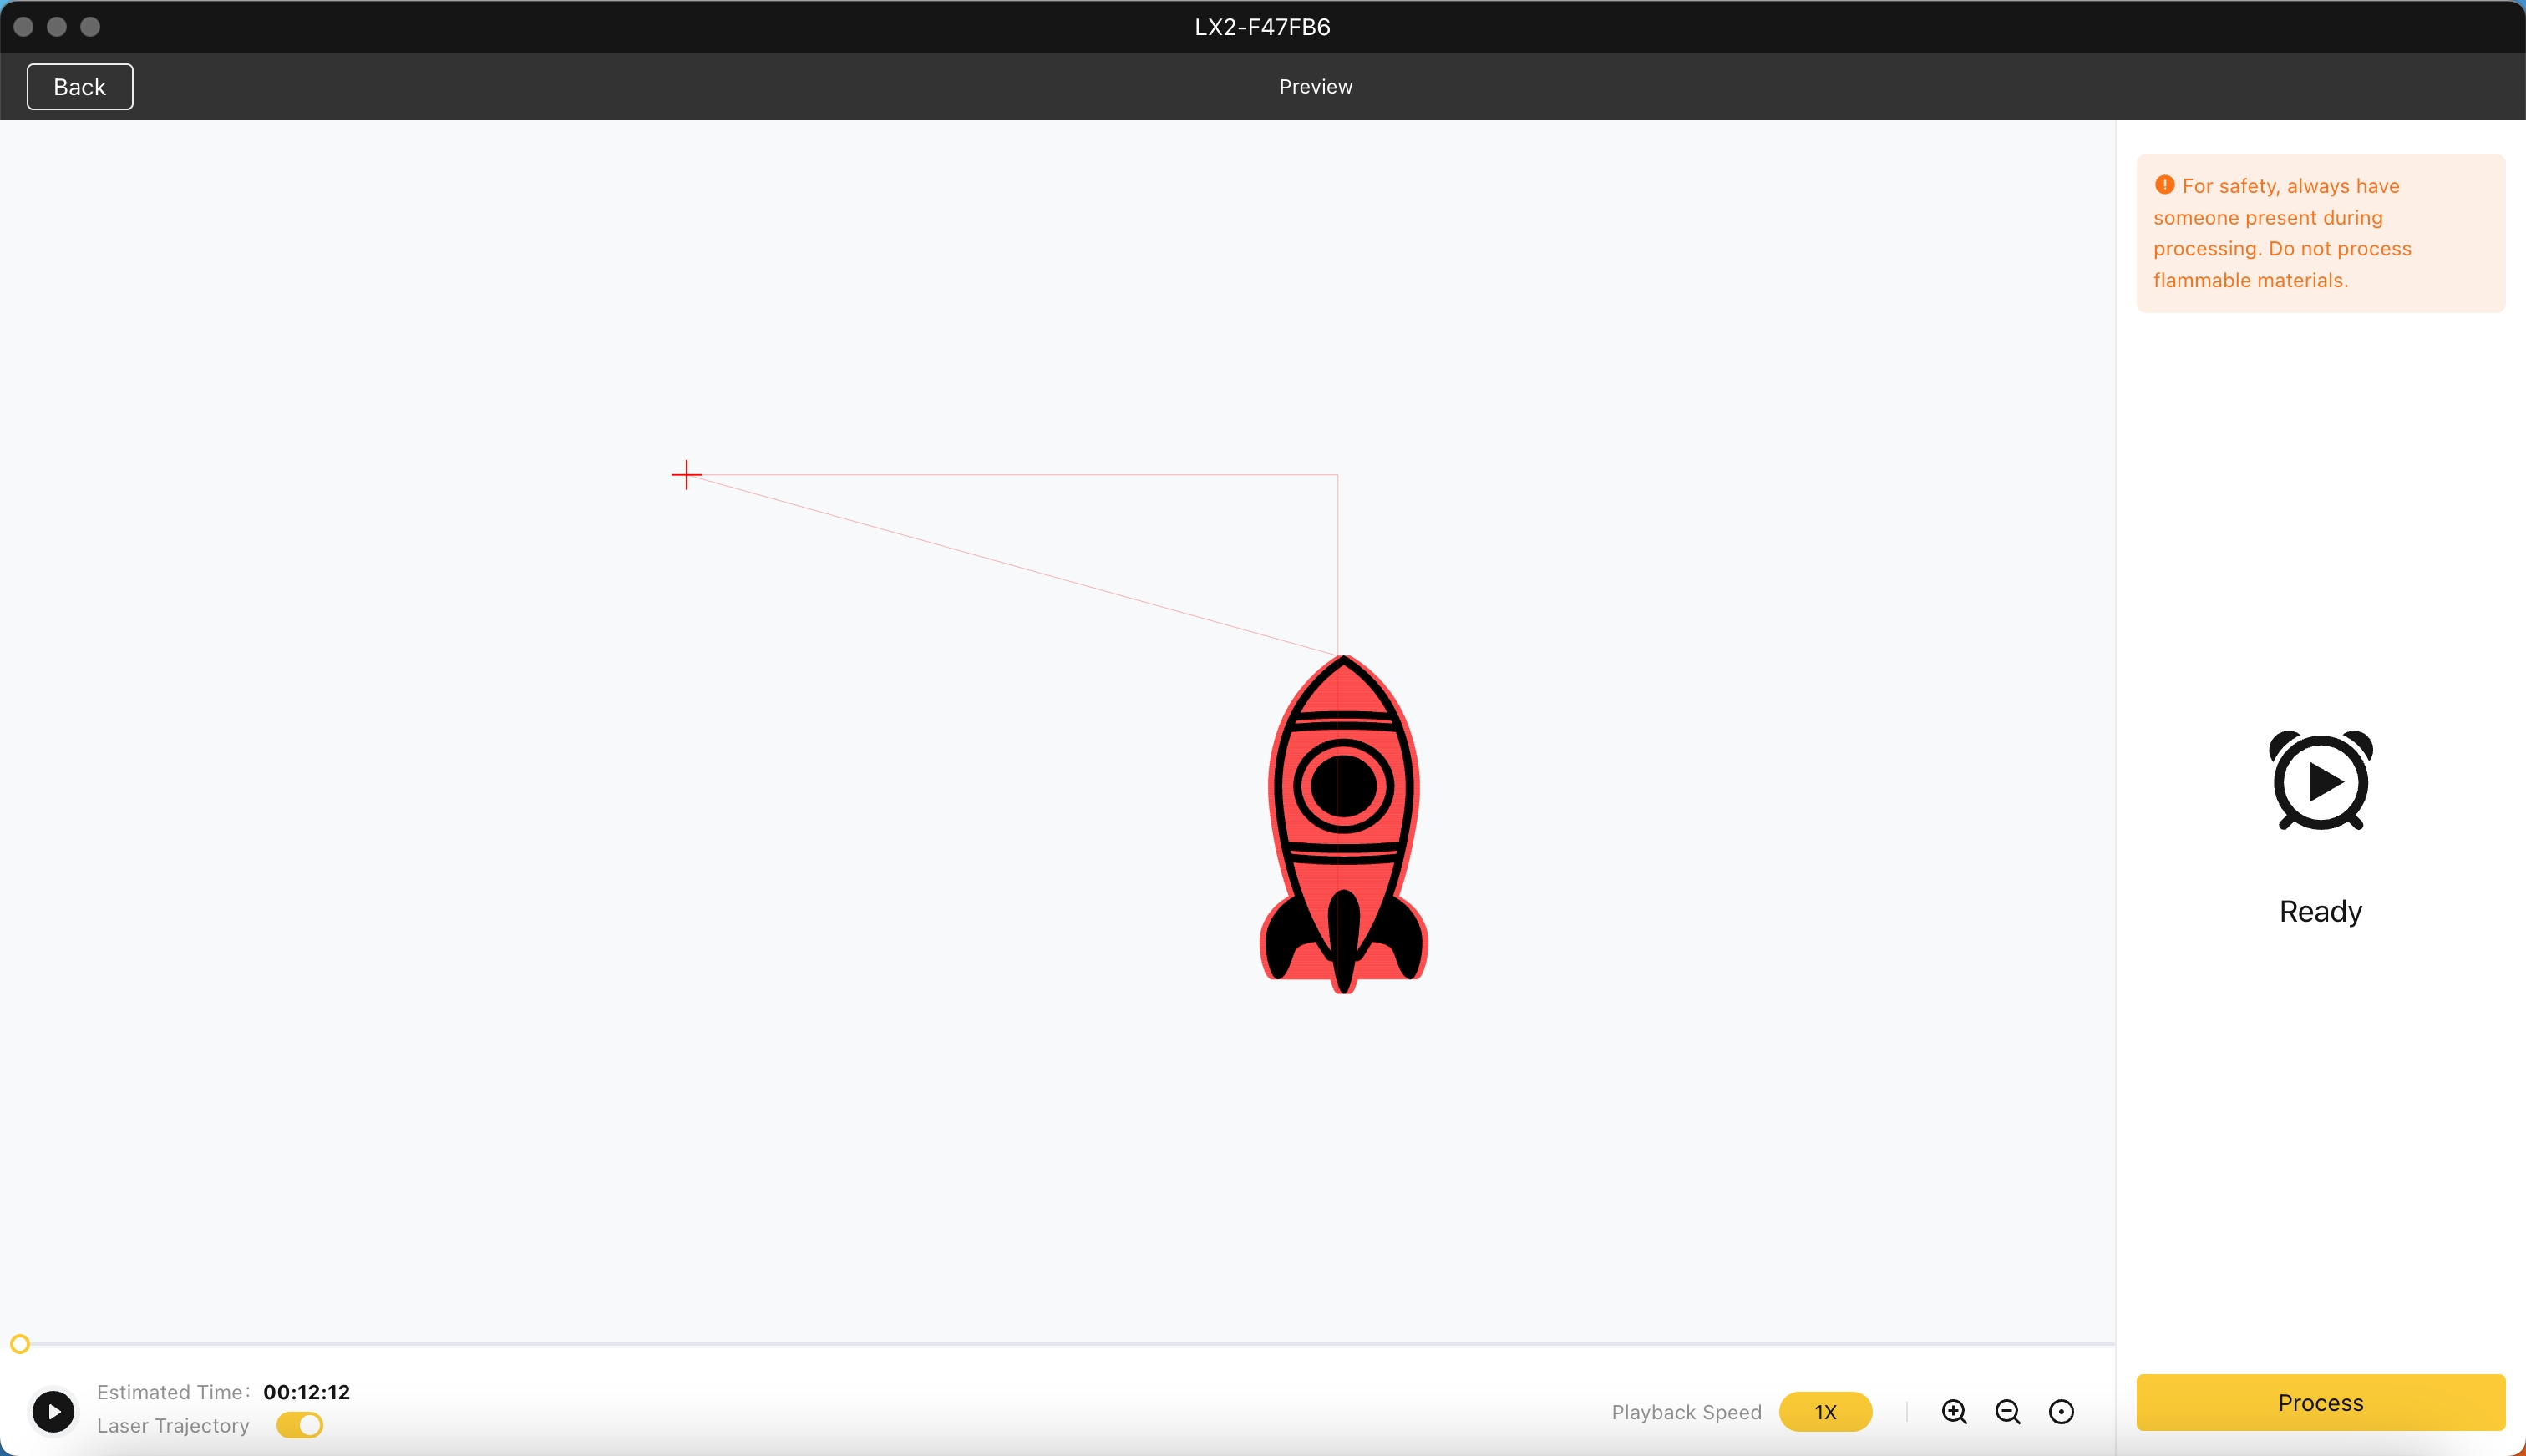
Task: Reset preview view with the target icon
Action: [2061, 1412]
